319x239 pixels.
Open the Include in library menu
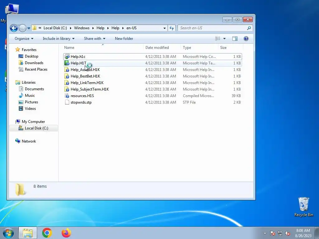point(59,38)
